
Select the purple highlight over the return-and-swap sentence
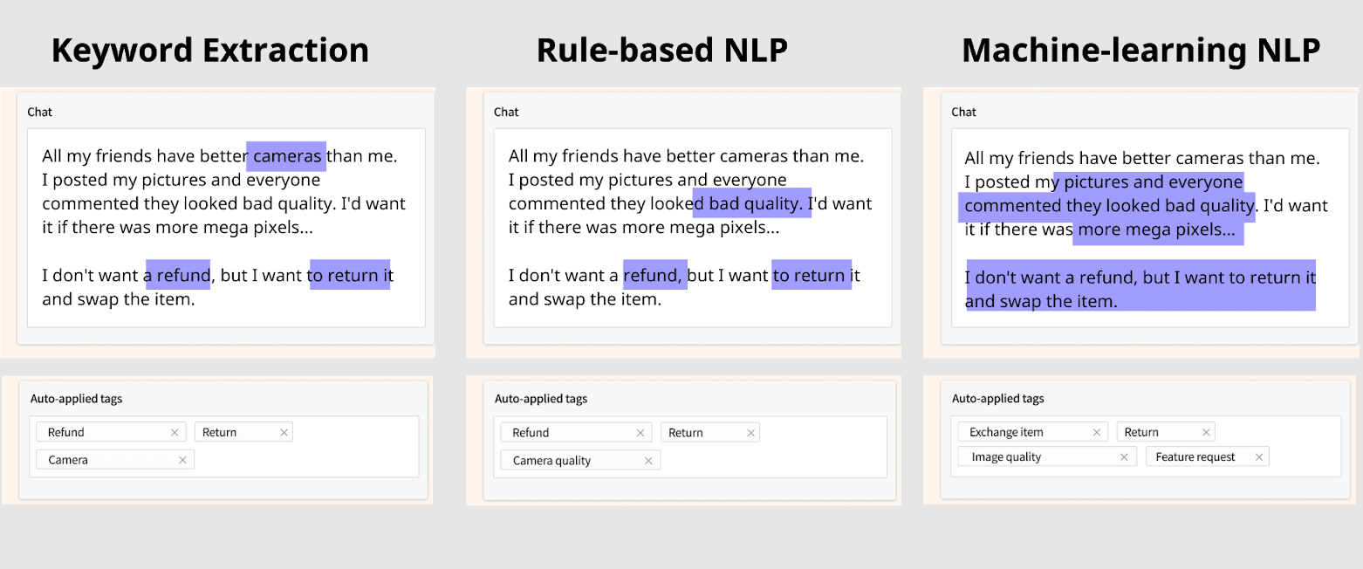tap(1140, 288)
